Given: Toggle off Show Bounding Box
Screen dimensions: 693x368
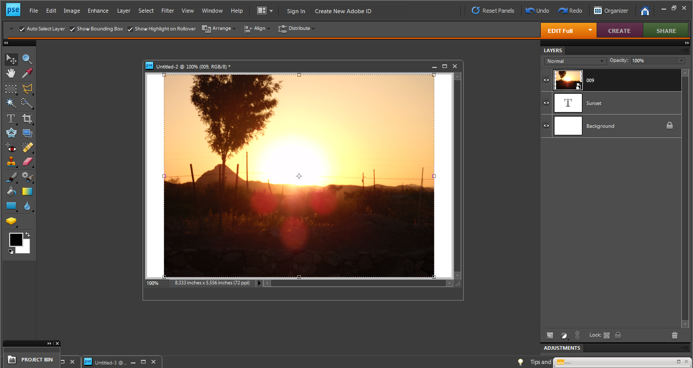Looking at the screenshot, I should (x=72, y=28).
